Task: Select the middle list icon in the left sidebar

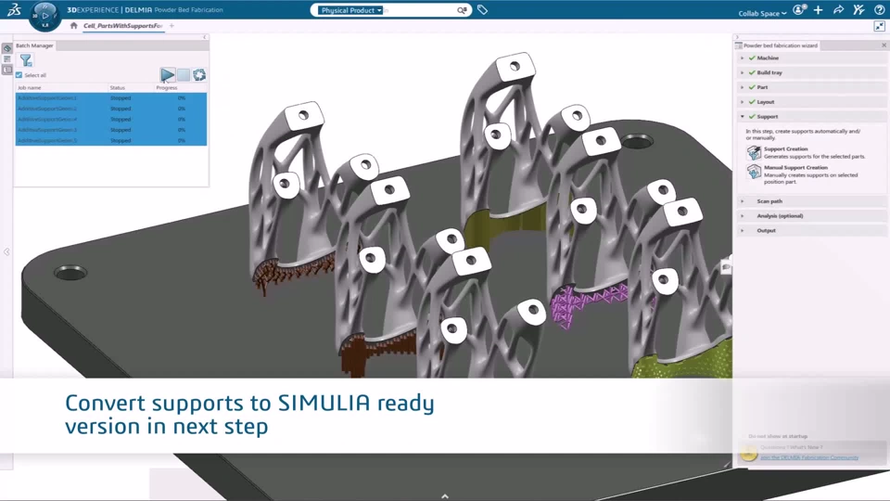Action: tap(6, 59)
